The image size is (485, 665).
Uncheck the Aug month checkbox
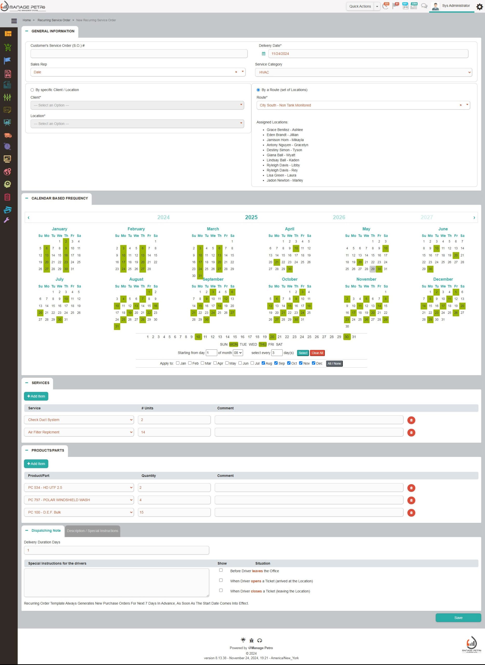click(x=263, y=363)
